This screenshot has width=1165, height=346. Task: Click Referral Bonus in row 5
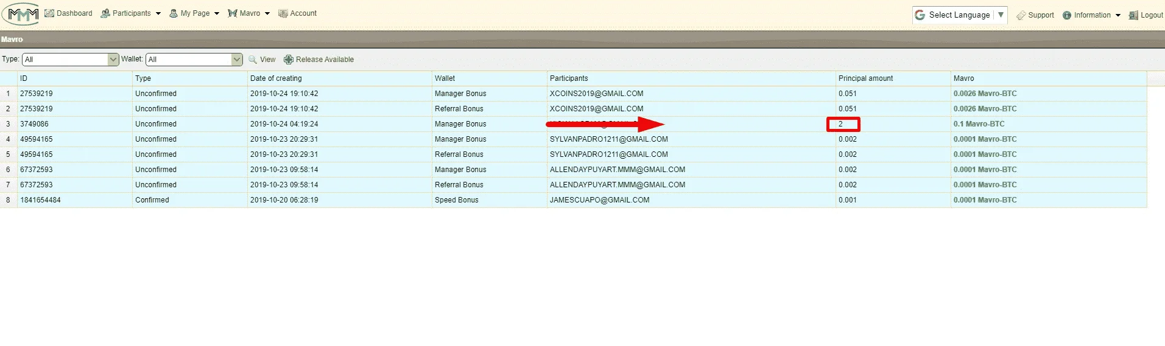[459, 154]
